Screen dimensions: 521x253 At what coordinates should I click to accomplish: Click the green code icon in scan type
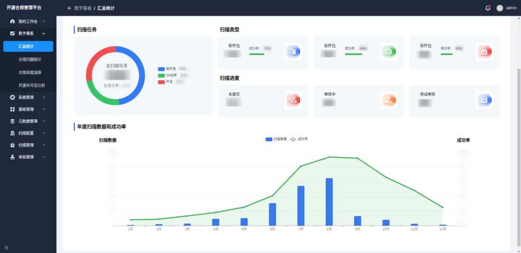point(389,52)
